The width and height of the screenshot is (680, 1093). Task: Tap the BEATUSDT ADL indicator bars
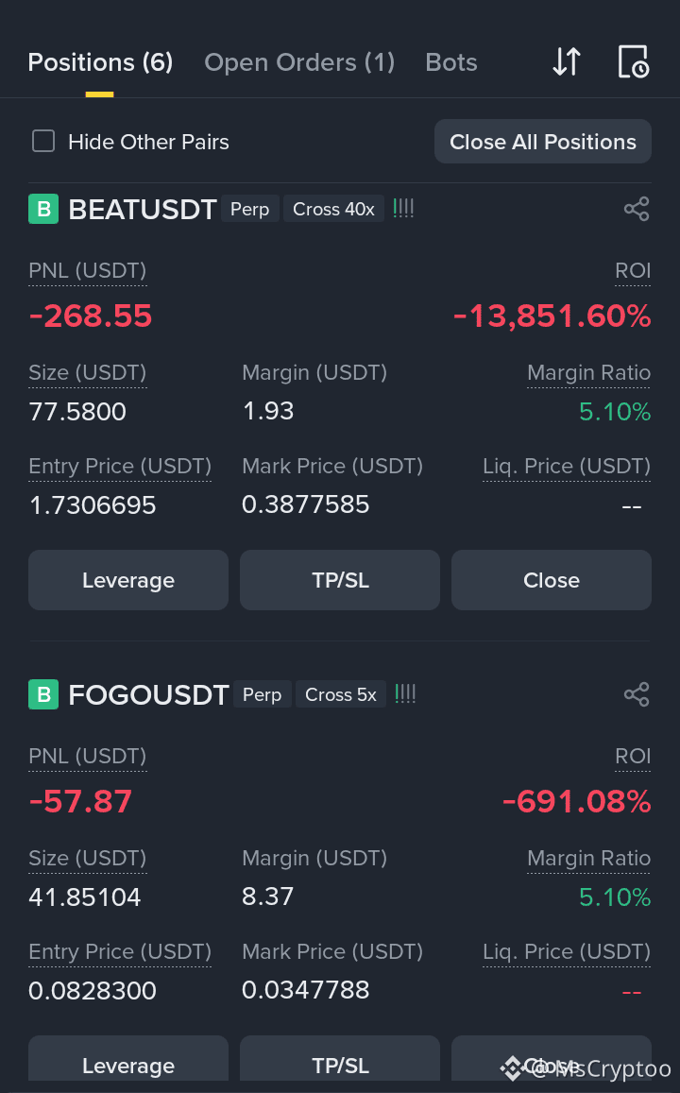(x=403, y=208)
